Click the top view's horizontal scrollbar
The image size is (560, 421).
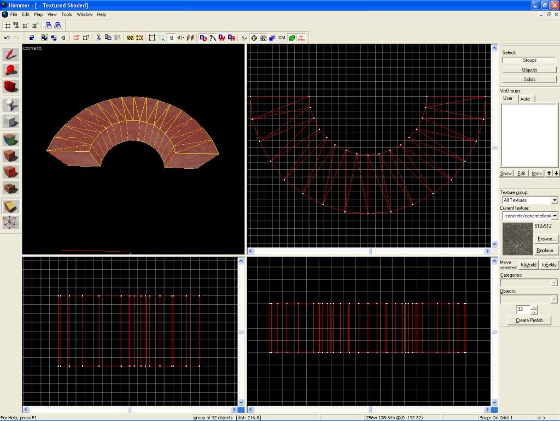[369, 251]
